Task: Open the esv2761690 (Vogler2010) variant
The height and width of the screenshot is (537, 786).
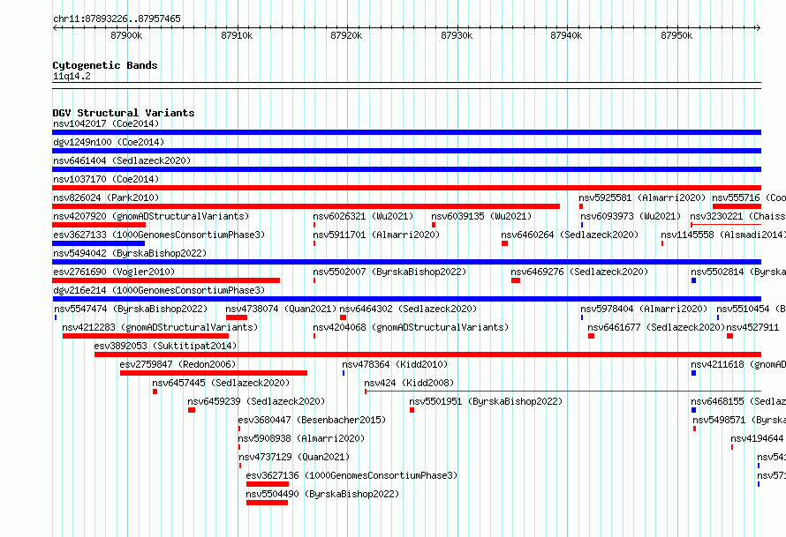Action: pyautogui.click(x=114, y=272)
